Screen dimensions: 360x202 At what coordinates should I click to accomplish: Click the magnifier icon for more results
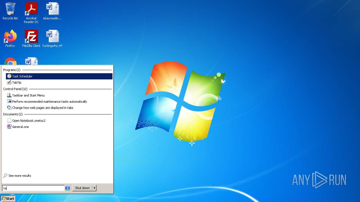click(x=5, y=176)
